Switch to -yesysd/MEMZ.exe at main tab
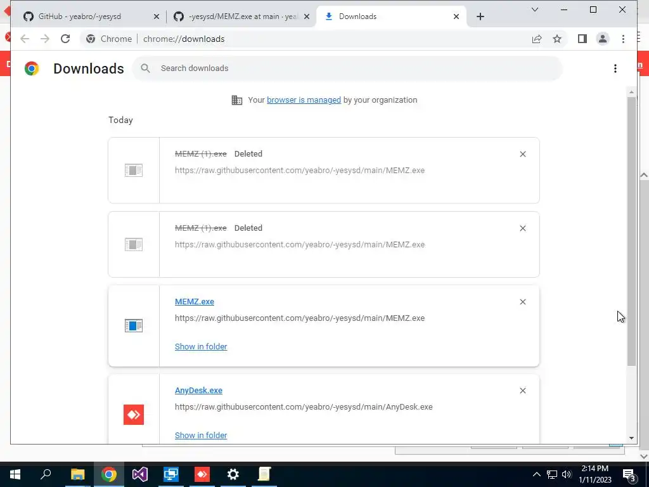Screen dimensions: 649x487 click(241, 16)
